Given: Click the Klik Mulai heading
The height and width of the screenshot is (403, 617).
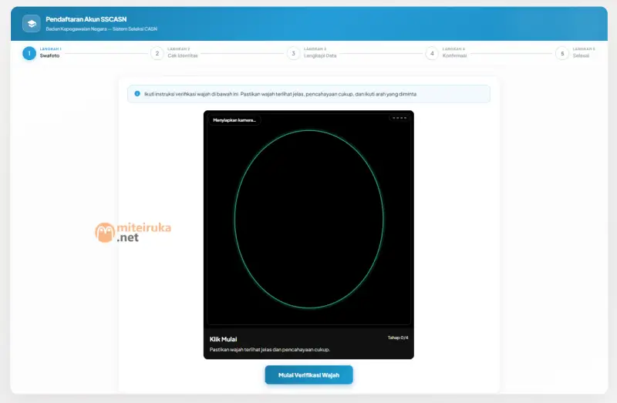Looking at the screenshot, I should [223, 339].
